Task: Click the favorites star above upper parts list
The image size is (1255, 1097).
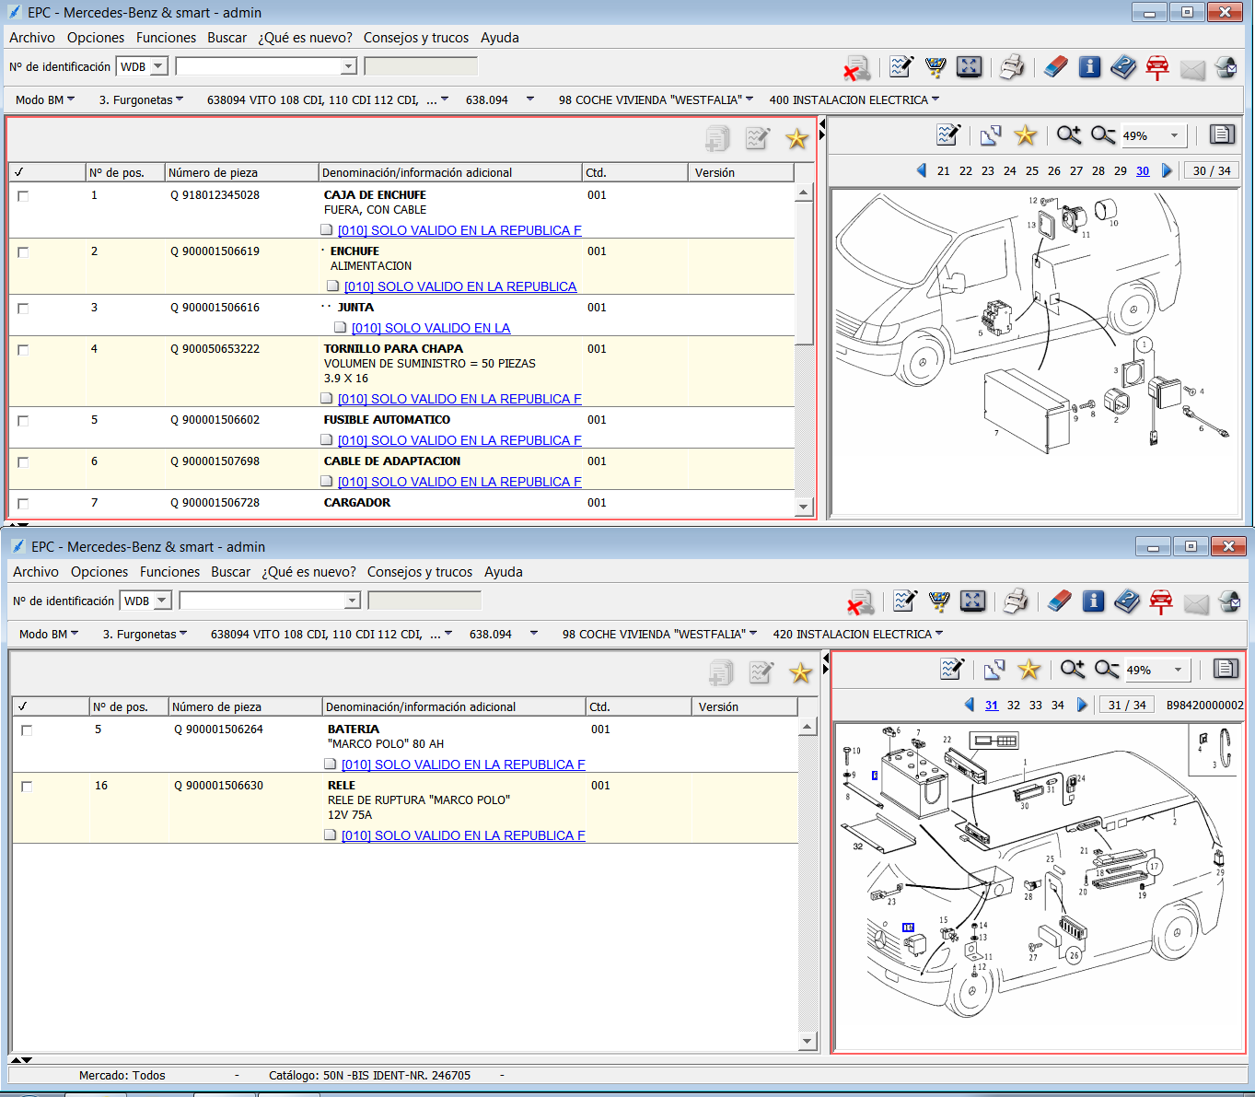Action: point(796,139)
